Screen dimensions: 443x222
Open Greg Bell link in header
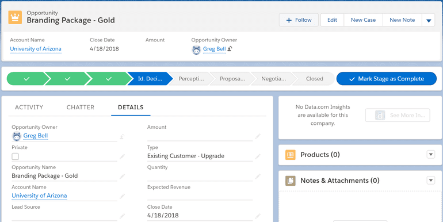214,49
